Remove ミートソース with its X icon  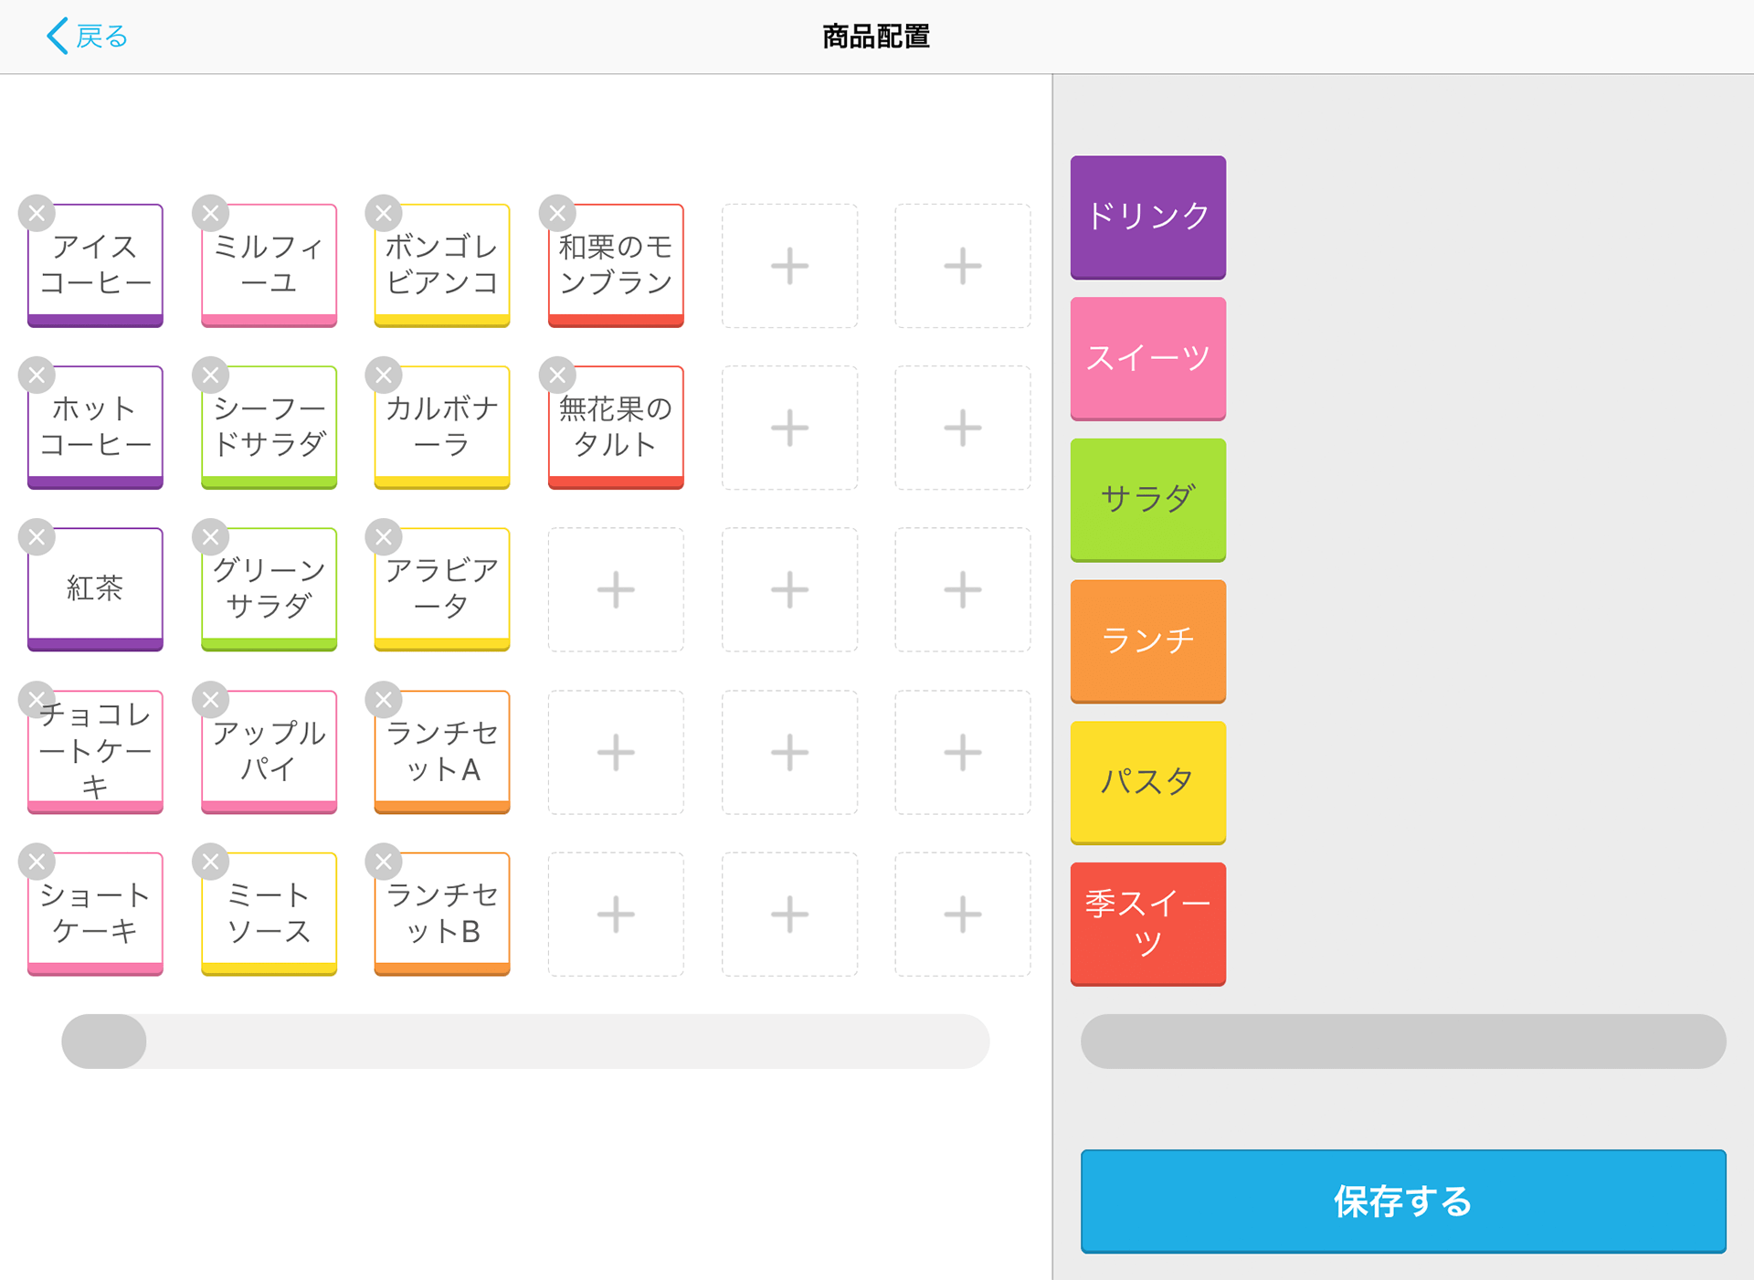pos(210,862)
